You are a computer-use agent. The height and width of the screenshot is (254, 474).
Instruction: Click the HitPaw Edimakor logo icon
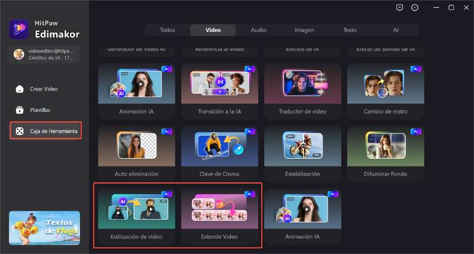click(x=18, y=28)
